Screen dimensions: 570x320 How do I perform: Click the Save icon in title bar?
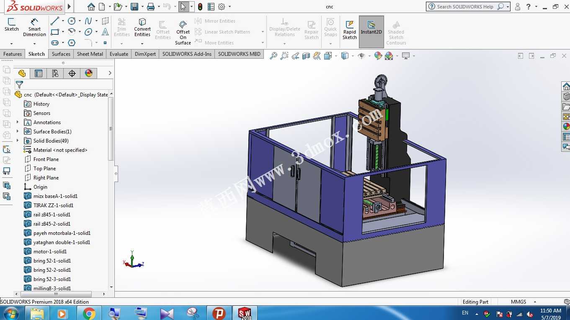(x=134, y=7)
